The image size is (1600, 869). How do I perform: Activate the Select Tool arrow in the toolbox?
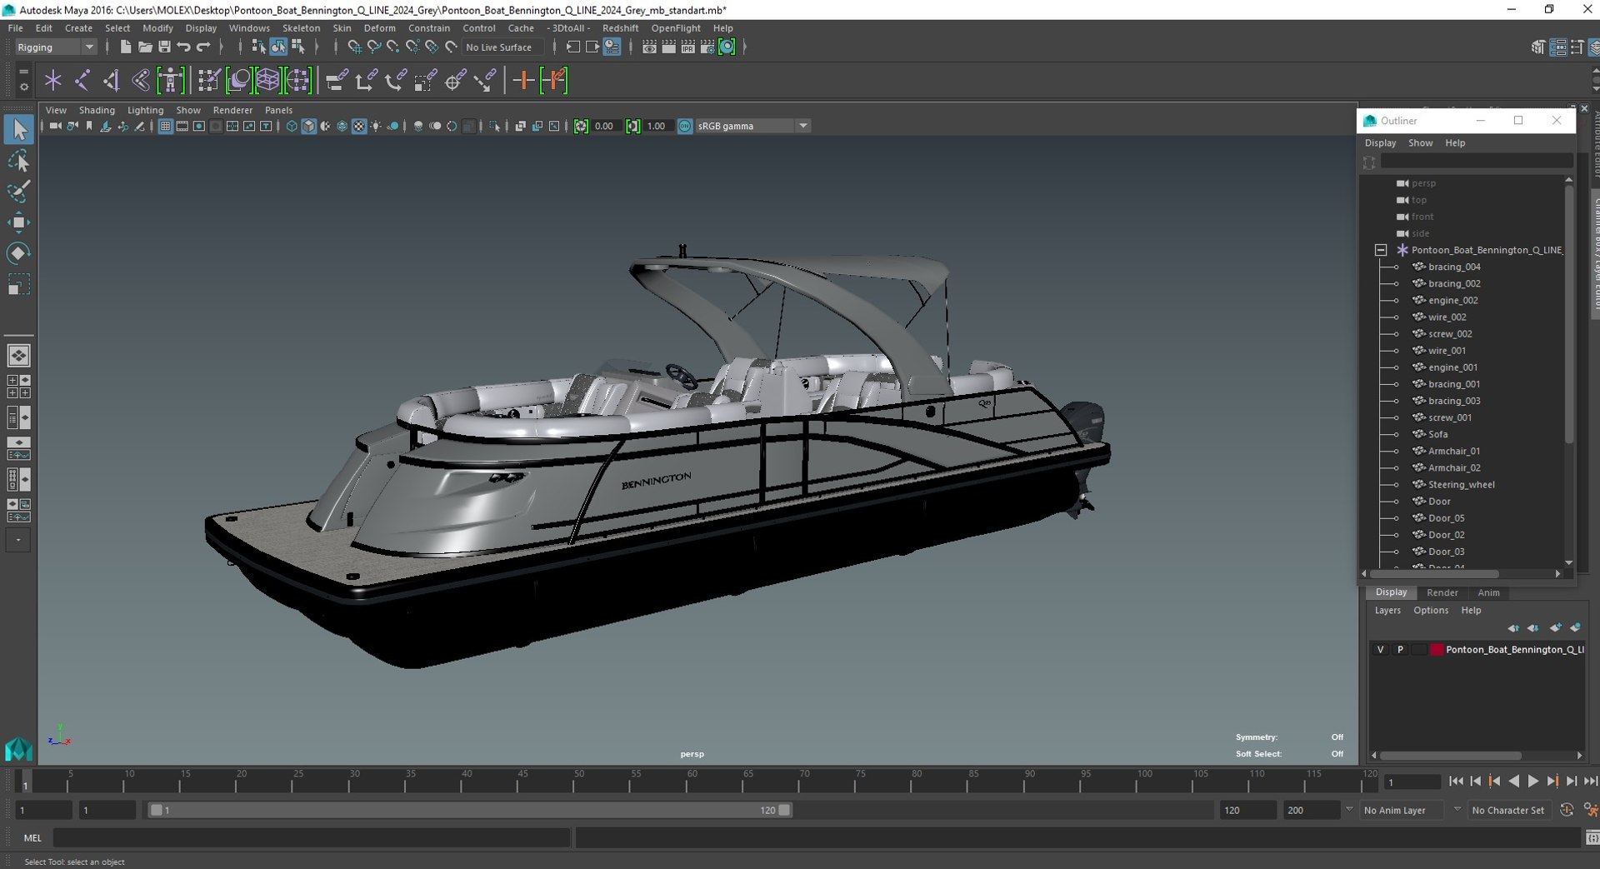[x=19, y=130]
